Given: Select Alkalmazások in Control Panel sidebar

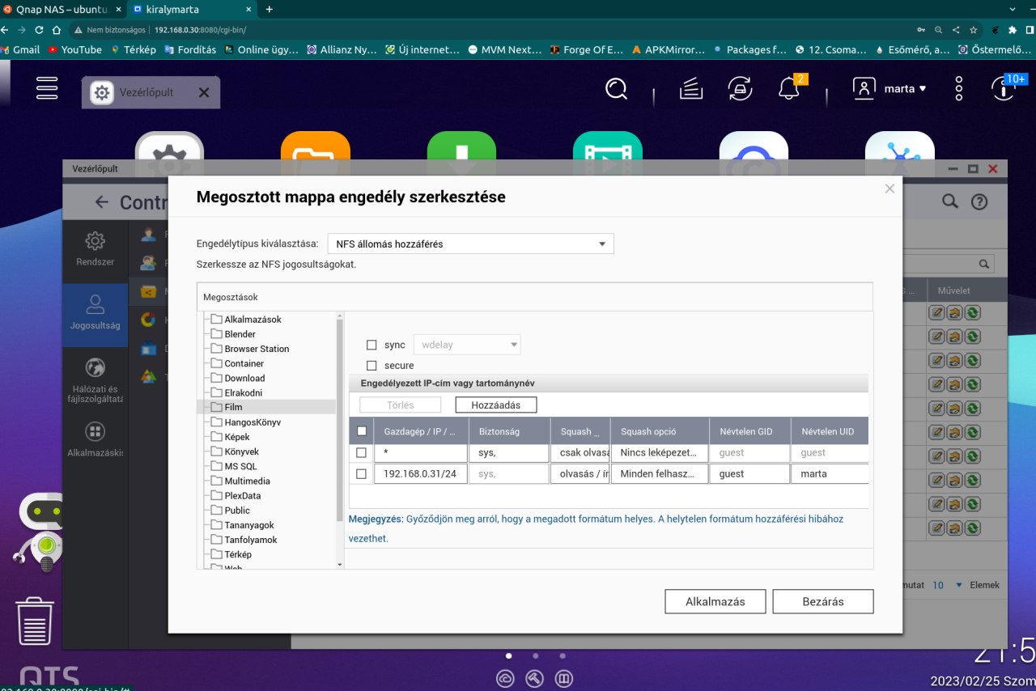Looking at the screenshot, I should click(x=95, y=440).
